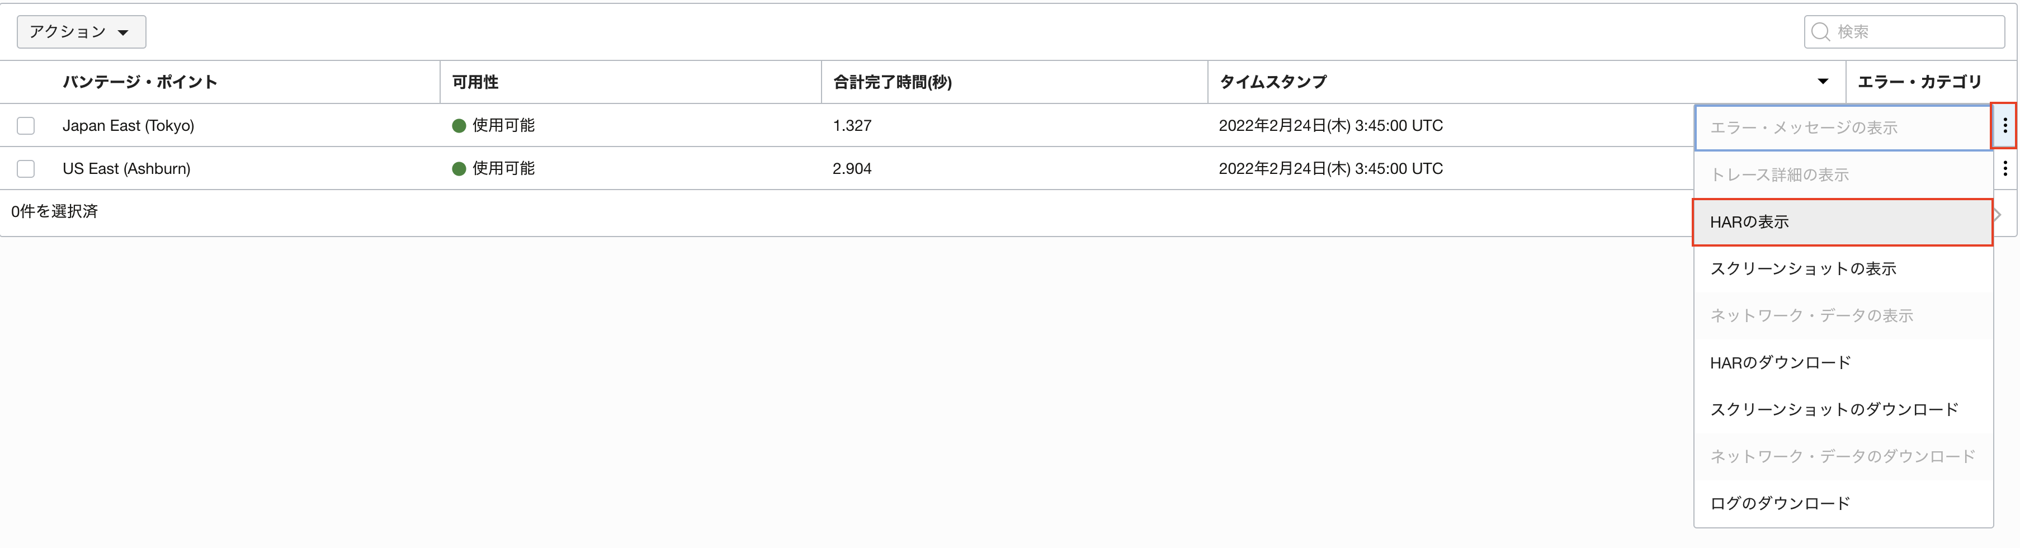Screen dimensions: 2020x548
Task: Select the US East (Ashburn) row checkbox
Action: 26,168
